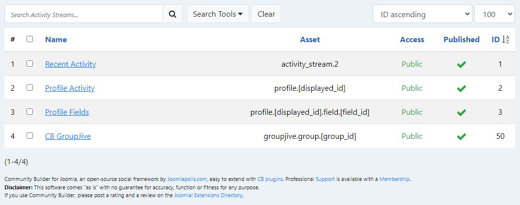The width and height of the screenshot is (520, 205).
Task: Sort by the Access column header
Action: (x=412, y=39)
